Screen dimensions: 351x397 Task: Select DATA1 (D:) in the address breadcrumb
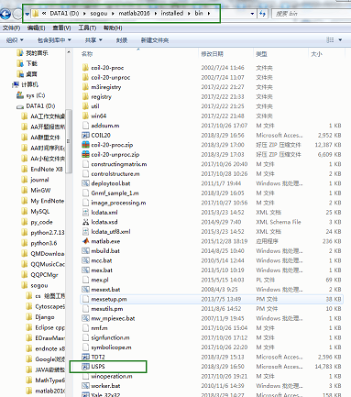[x=64, y=14]
